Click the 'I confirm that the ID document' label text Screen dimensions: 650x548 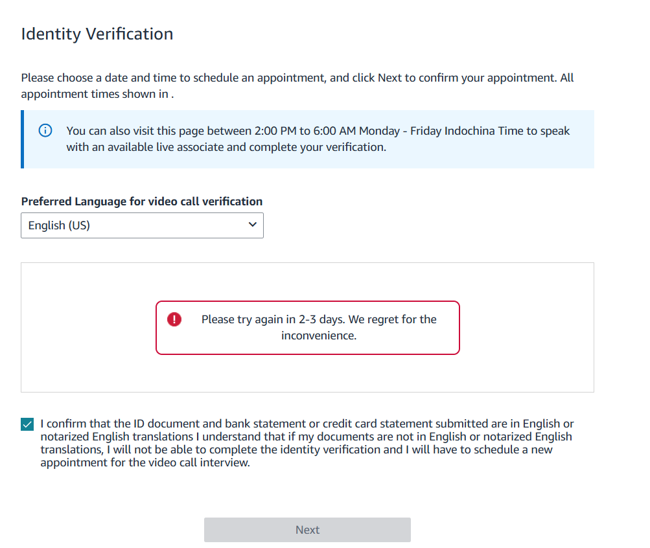[x=307, y=443]
